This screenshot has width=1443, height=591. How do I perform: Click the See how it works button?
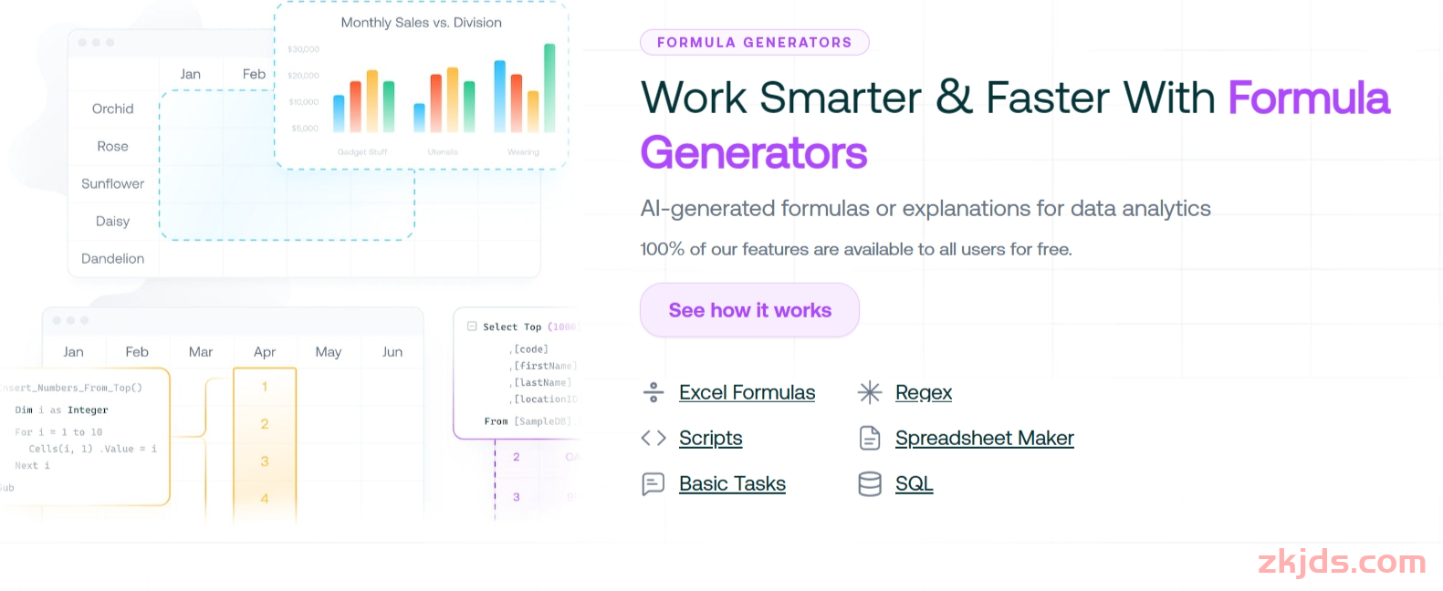click(x=749, y=310)
